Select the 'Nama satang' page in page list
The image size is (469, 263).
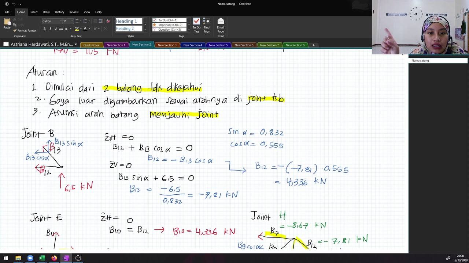pyautogui.click(x=438, y=61)
